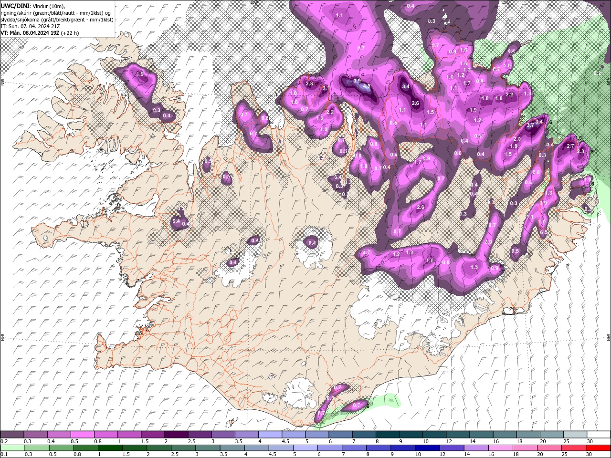Click the 3.9 precipitation value on the map
Viewport: 611px width, 458px height.
point(357,81)
